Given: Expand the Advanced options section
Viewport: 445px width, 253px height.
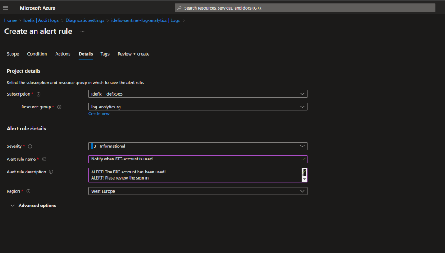Looking at the screenshot, I should click(33, 206).
